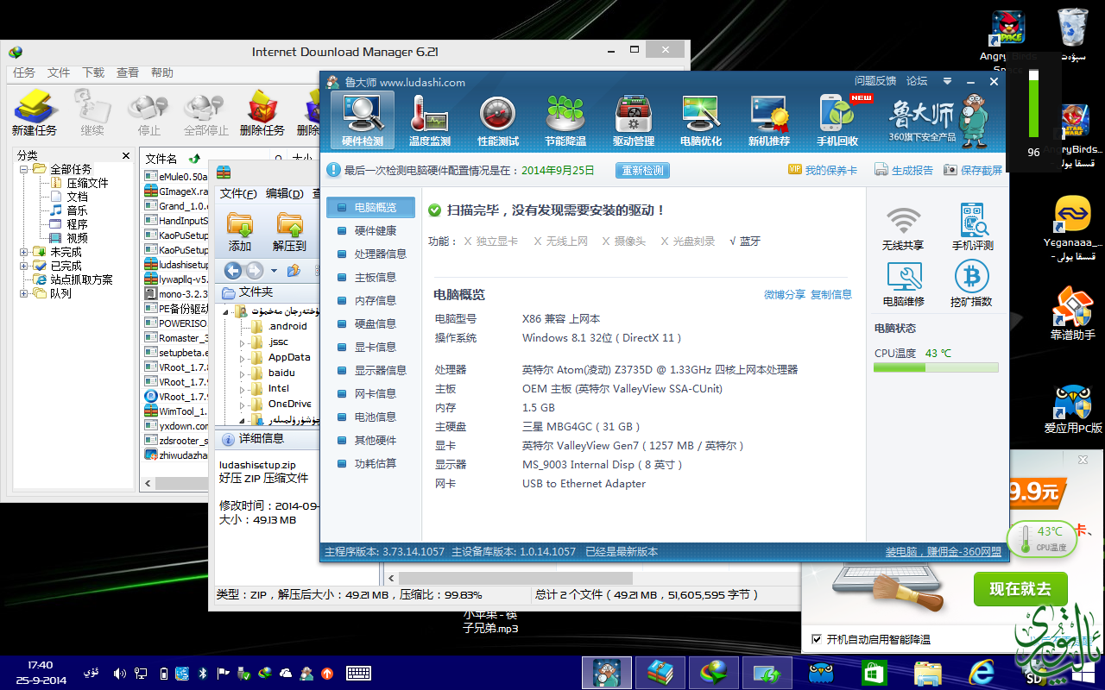Viewport: 1105px width, 690px height.
Task: Open 帮助 menu in IDM
Action: click(162, 72)
